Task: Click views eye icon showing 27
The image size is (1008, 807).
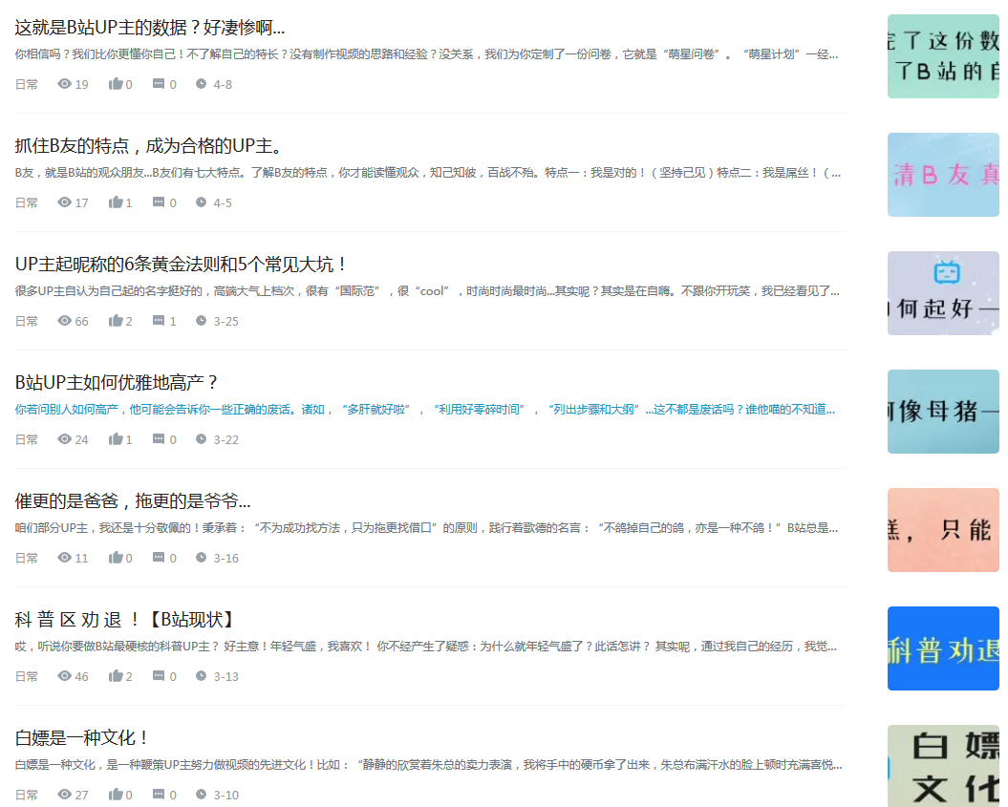Action: pos(64,794)
